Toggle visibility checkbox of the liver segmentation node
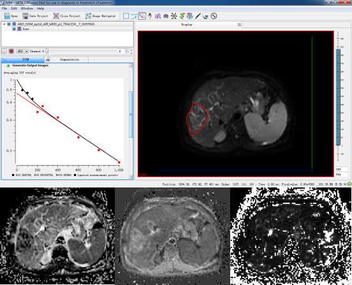Viewport: 352px width, 285px height. click(14, 29)
